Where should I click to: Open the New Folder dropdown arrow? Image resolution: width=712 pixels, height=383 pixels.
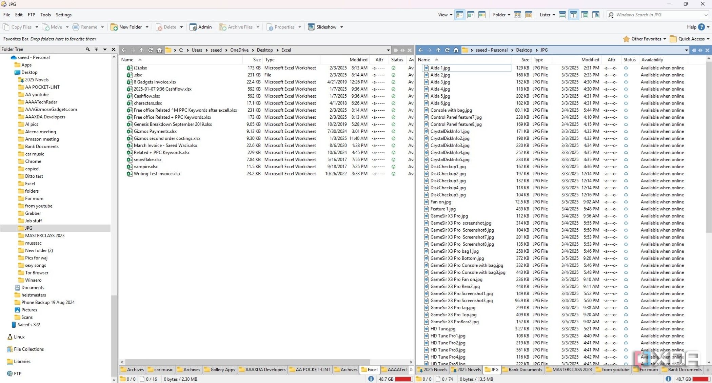[147, 27]
